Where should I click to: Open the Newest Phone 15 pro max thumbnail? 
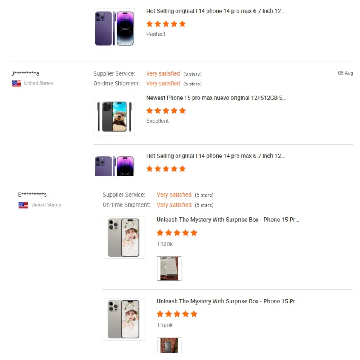(114, 116)
